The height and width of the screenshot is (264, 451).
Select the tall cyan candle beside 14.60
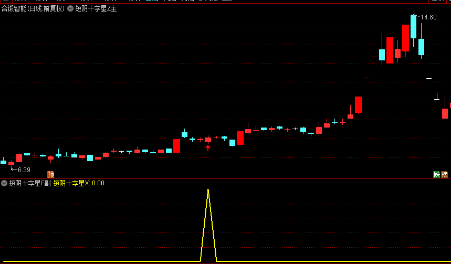pos(413,27)
